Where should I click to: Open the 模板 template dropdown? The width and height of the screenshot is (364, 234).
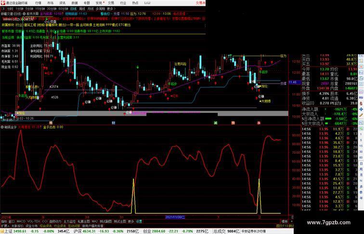click(285, 222)
